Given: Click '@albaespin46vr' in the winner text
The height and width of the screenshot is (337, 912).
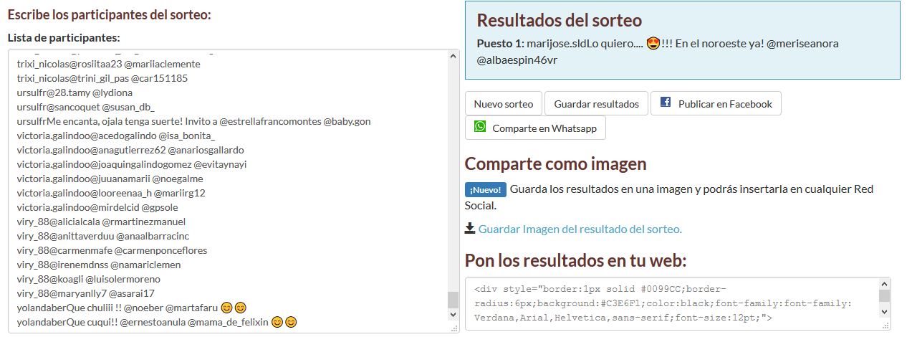Looking at the screenshot, I should [x=517, y=60].
